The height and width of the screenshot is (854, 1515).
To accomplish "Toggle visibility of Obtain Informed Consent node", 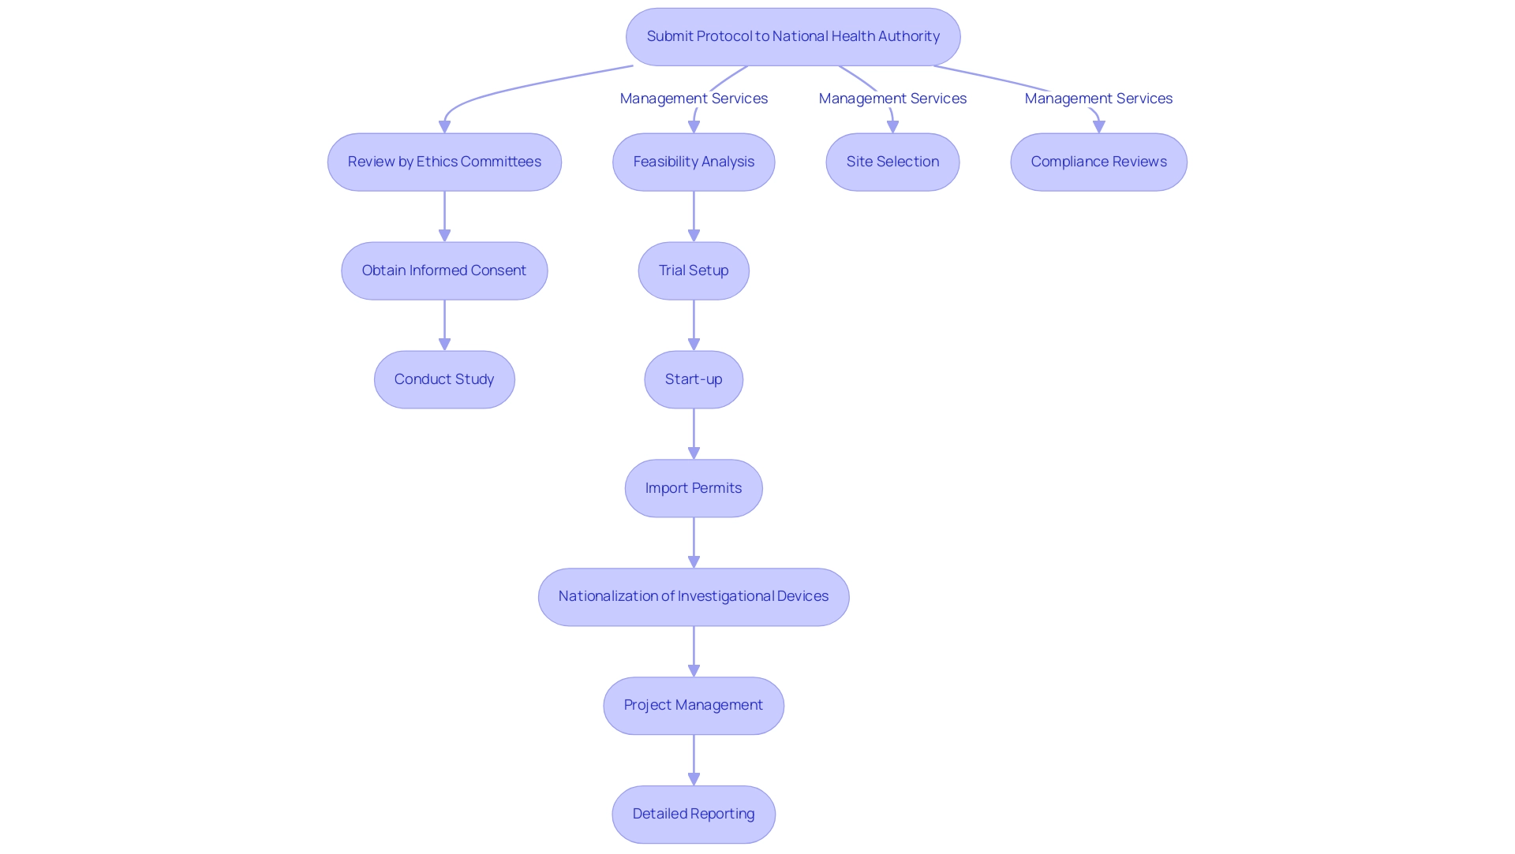I will pyautogui.click(x=443, y=270).
